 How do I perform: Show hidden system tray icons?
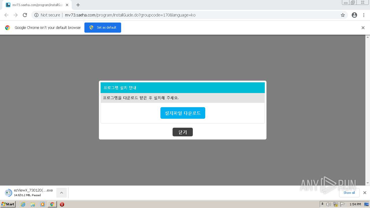click(x=322, y=204)
